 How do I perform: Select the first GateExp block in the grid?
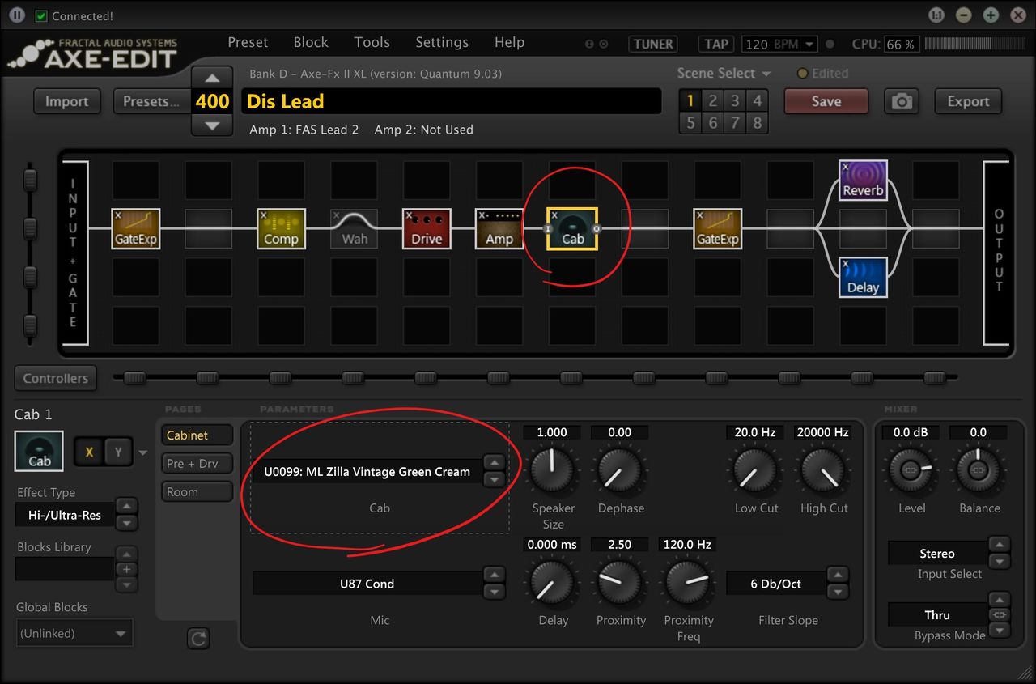(x=136, y=228)
